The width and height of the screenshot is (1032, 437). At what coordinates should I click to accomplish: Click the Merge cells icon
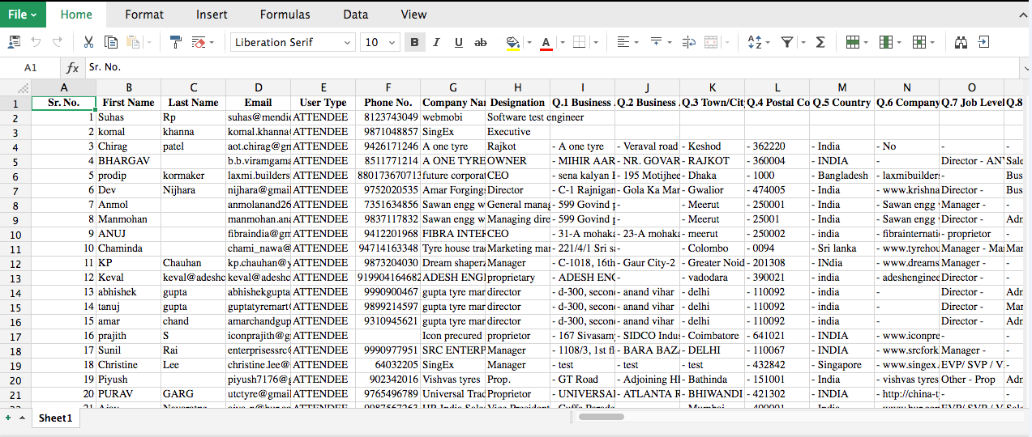711,42
